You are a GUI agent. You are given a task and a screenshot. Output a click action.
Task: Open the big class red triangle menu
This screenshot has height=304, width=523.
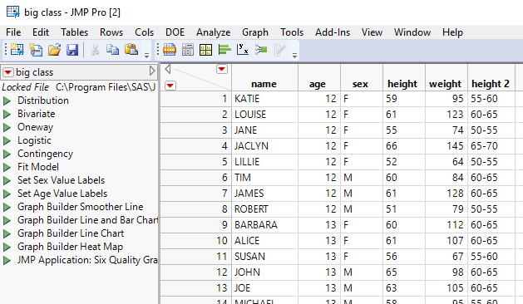(x=8, y=72)
